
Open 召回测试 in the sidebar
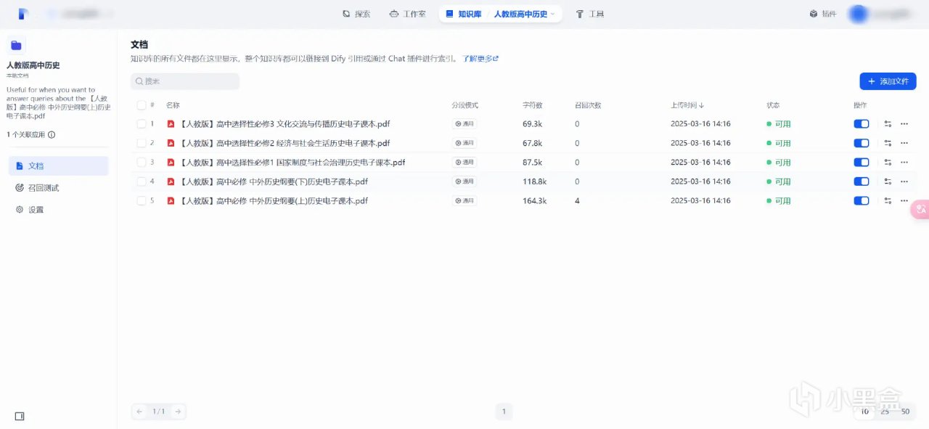point(58,188)
